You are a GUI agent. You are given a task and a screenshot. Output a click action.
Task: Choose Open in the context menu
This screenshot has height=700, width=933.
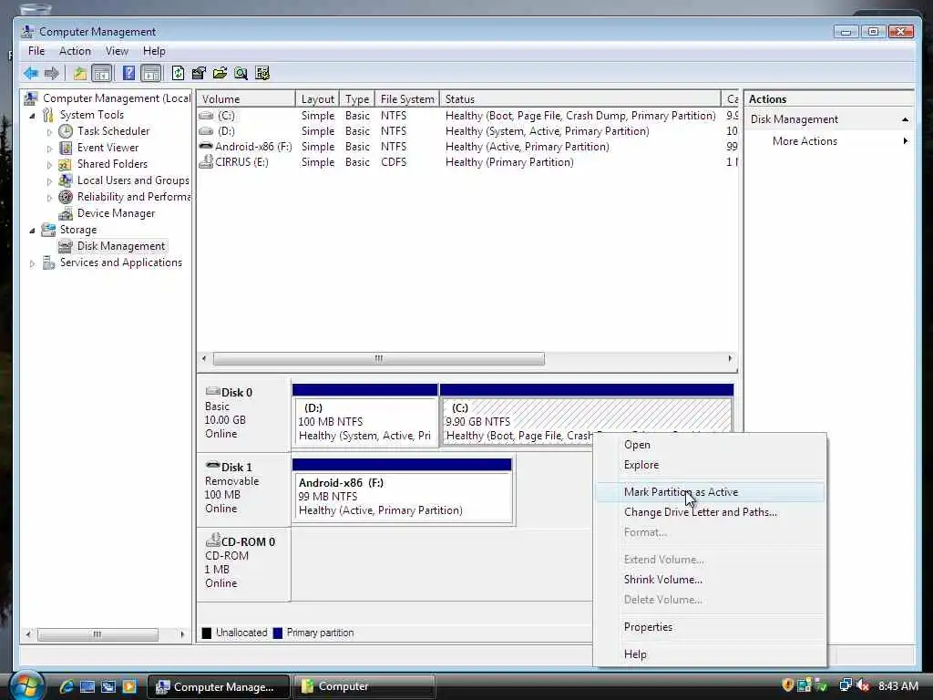pos(710,445)
